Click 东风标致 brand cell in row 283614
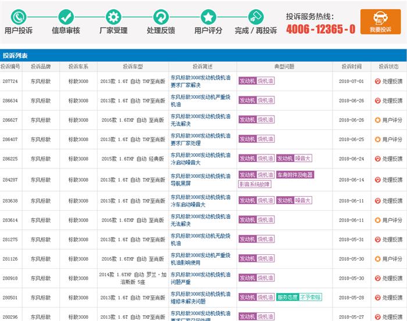 (x=41, y=220)
